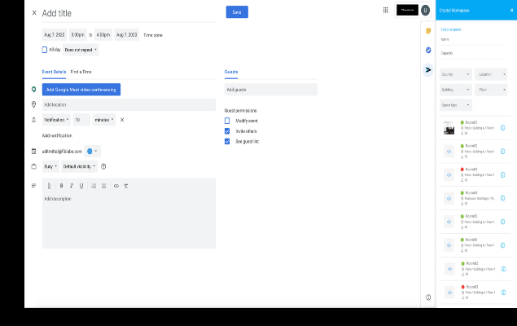
Task: Open the end date field
Action: pos(127,35)
